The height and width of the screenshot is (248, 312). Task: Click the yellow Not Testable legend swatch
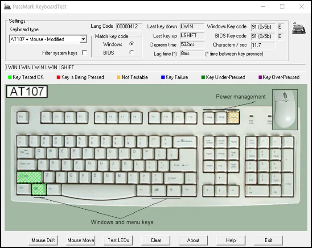tap(119, 77)
